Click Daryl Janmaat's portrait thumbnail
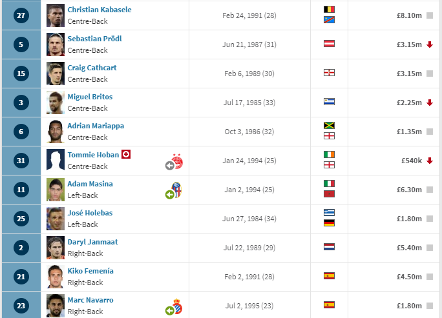This screenshot has height=318, width=442. tap(56, 248)
